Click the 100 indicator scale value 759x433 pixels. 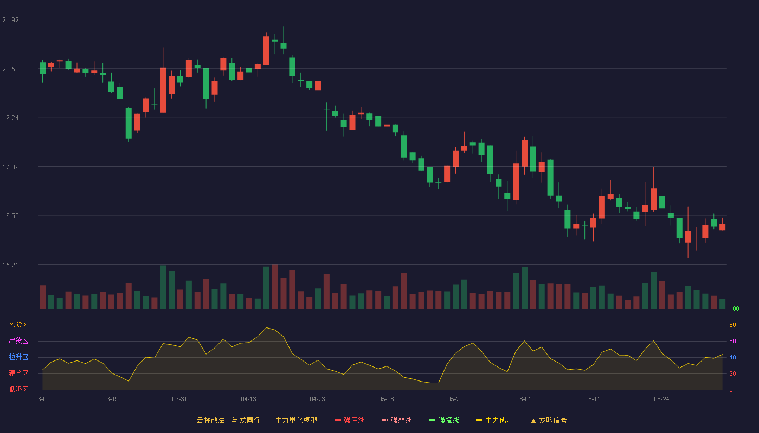(x=735, y=309)
